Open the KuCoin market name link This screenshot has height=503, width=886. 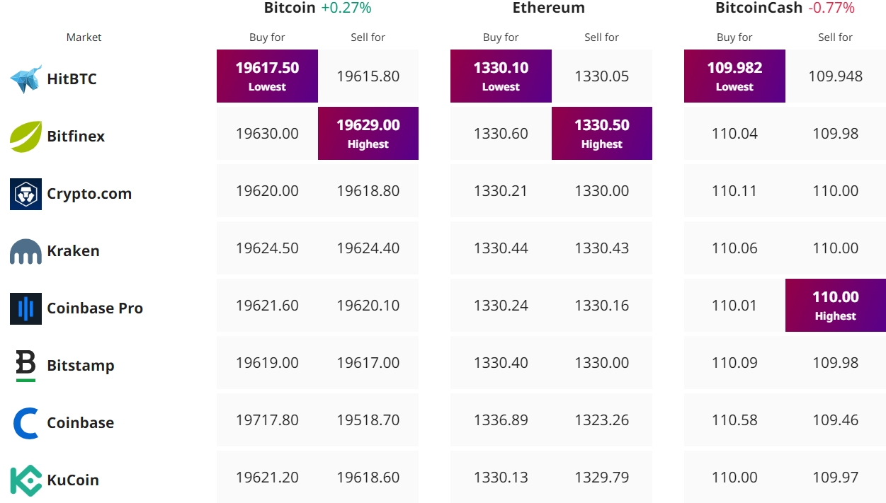(x=73, y=480)
